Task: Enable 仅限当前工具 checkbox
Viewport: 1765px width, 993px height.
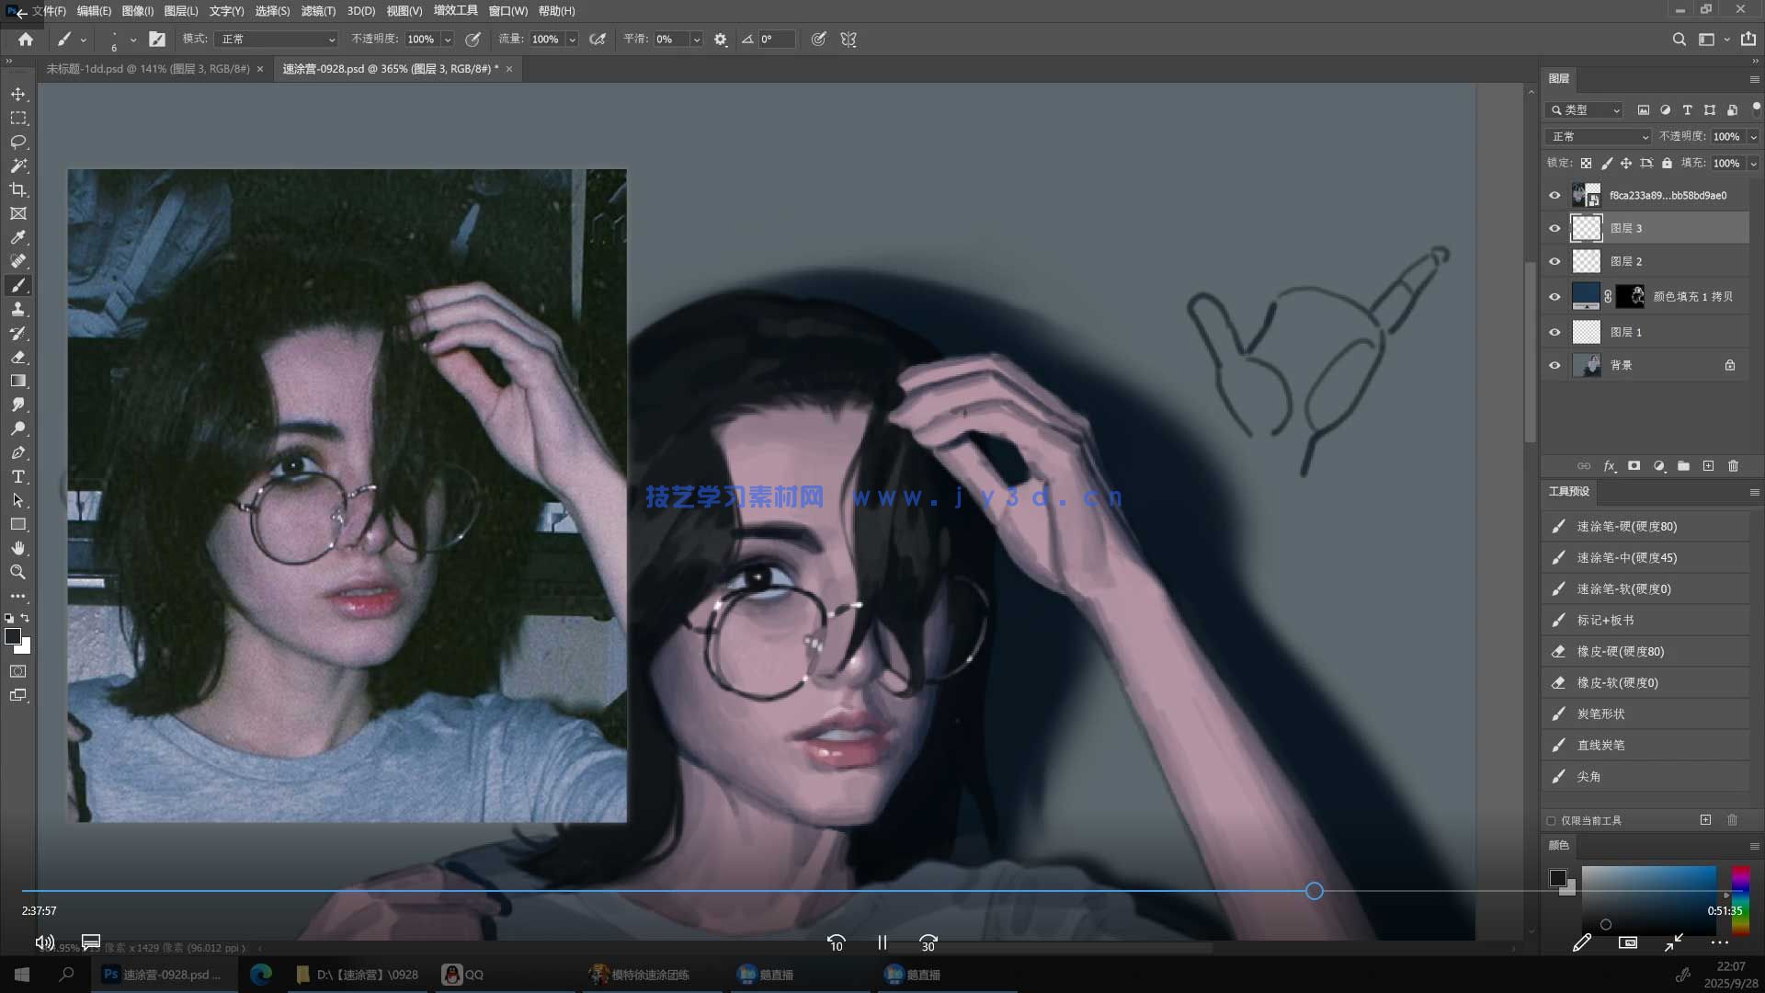Action: click(1551, 820)
